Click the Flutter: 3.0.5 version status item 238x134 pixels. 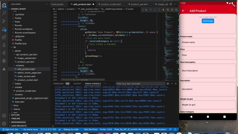pos(106,130)
